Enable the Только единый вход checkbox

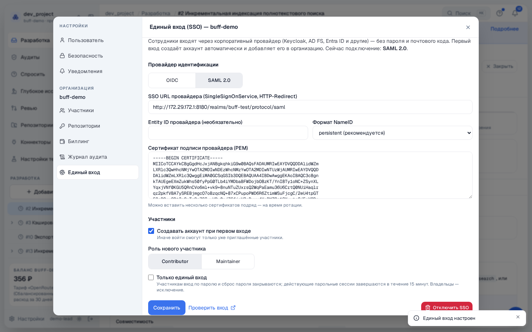151,277
